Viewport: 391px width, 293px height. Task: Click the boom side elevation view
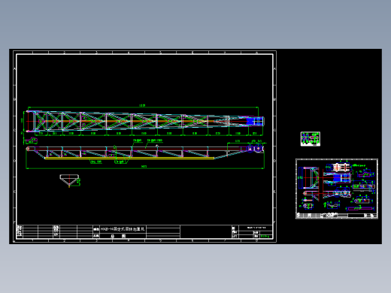tap(145, 152)
